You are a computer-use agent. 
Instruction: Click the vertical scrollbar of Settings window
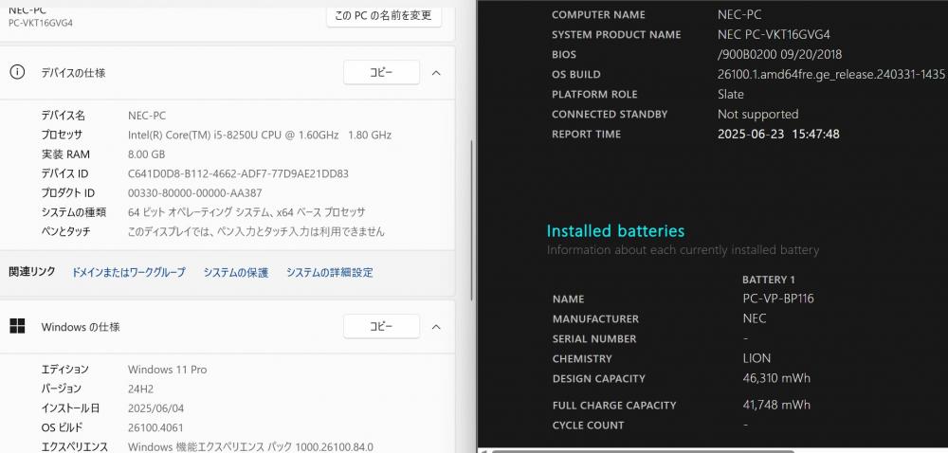(472, 221)
